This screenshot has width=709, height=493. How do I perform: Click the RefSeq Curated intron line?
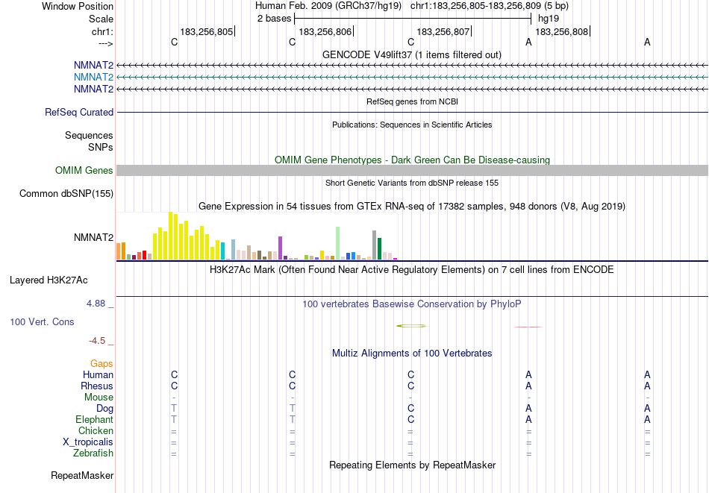coord(413,112)
